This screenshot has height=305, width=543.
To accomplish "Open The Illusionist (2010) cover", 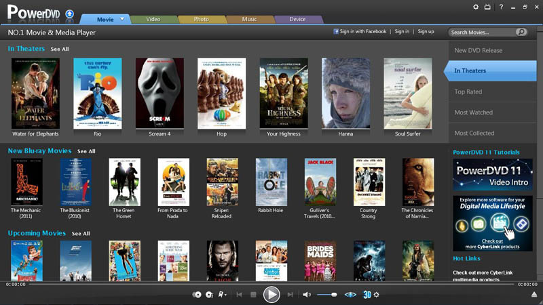I will pos(75,182).
